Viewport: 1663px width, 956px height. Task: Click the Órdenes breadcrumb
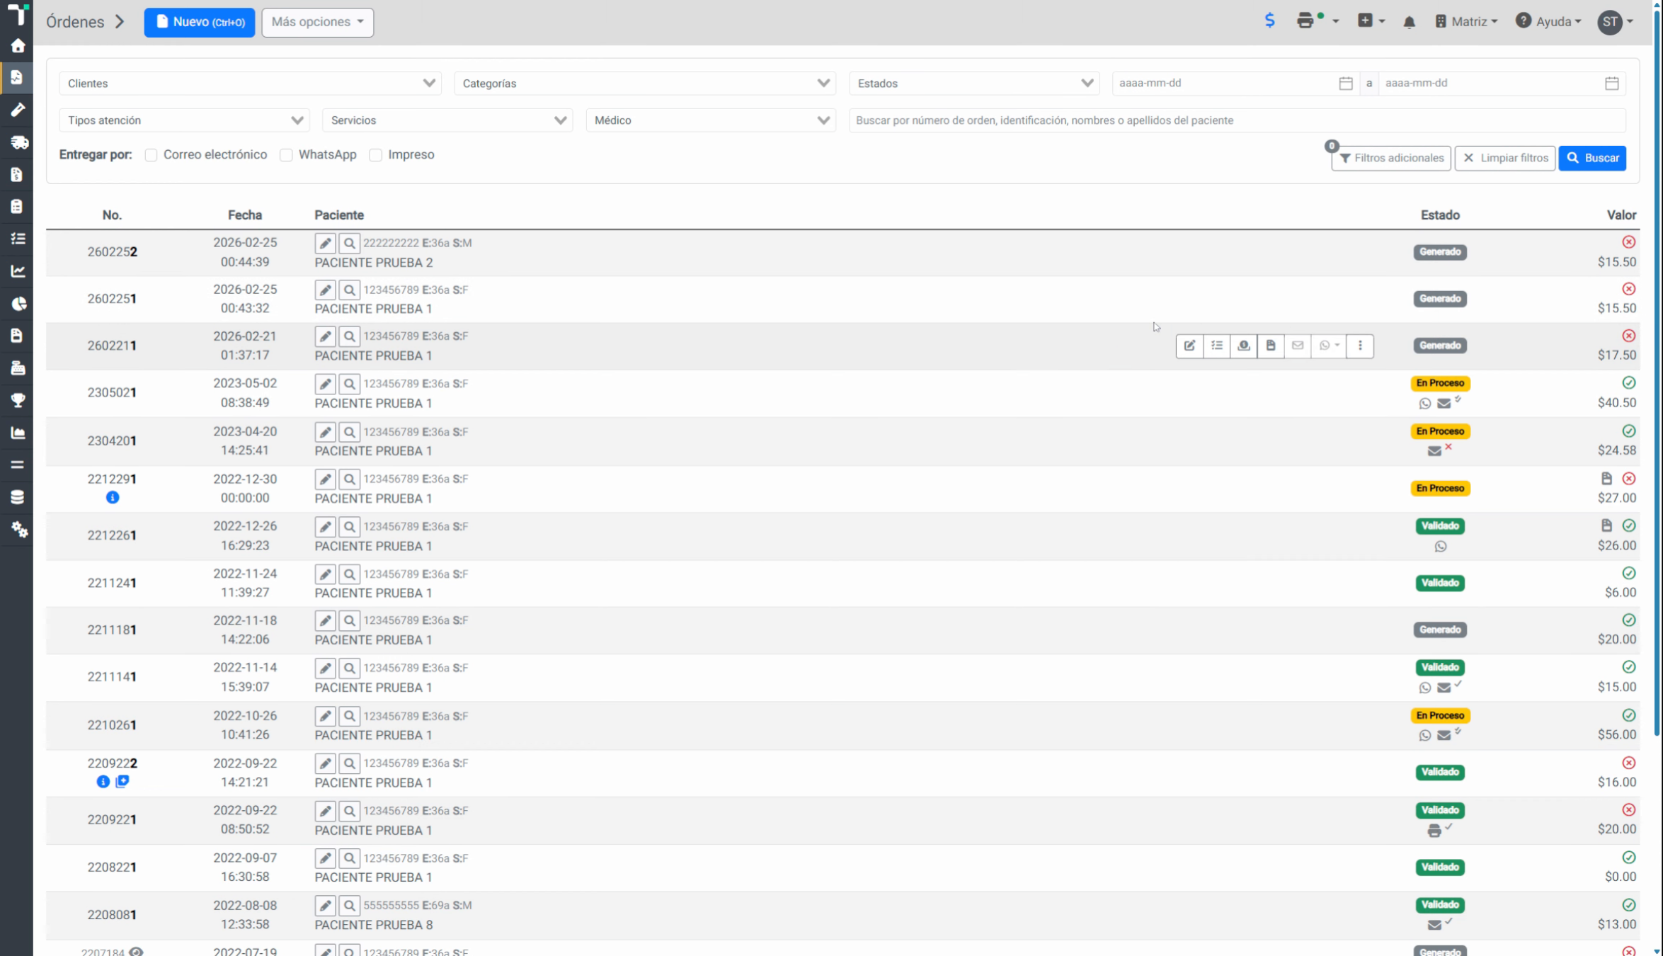click(75, 22)
